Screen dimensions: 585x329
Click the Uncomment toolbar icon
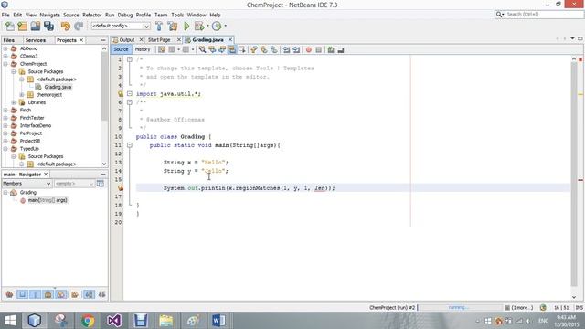pyautogui.click(x=341, y=49)
